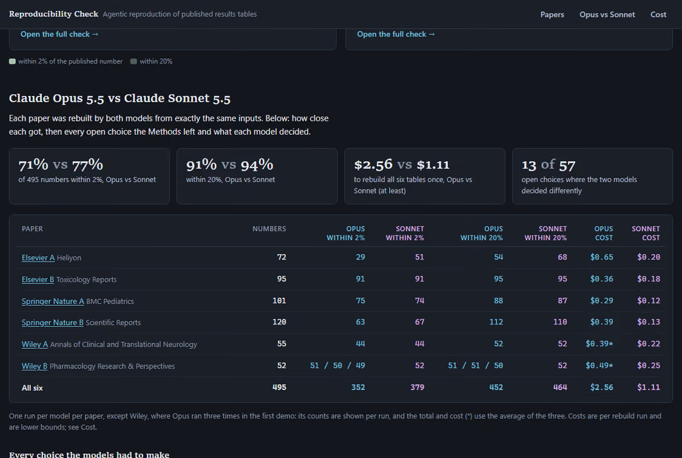Screen dimensions: 682x458
Task: Click the Claude Opus 5.5 vs Claude Sonnet 5.5 heading
Action: point(120,98)
